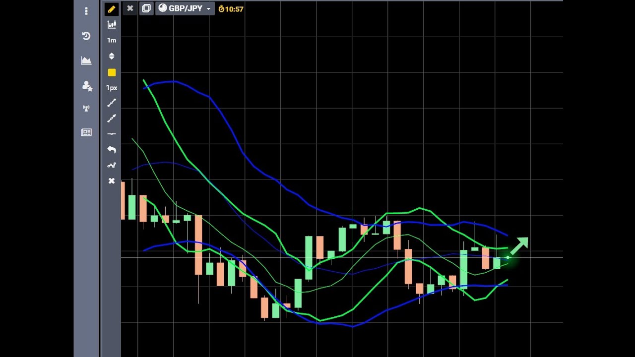Click the duplicate windows layout icon

(x=146, y=8)
